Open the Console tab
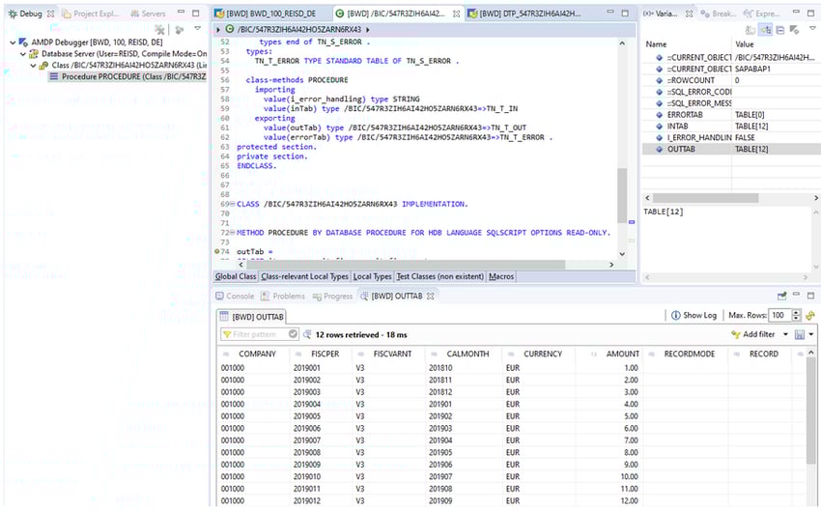821x511 pixels. click(x=235, y=297)
